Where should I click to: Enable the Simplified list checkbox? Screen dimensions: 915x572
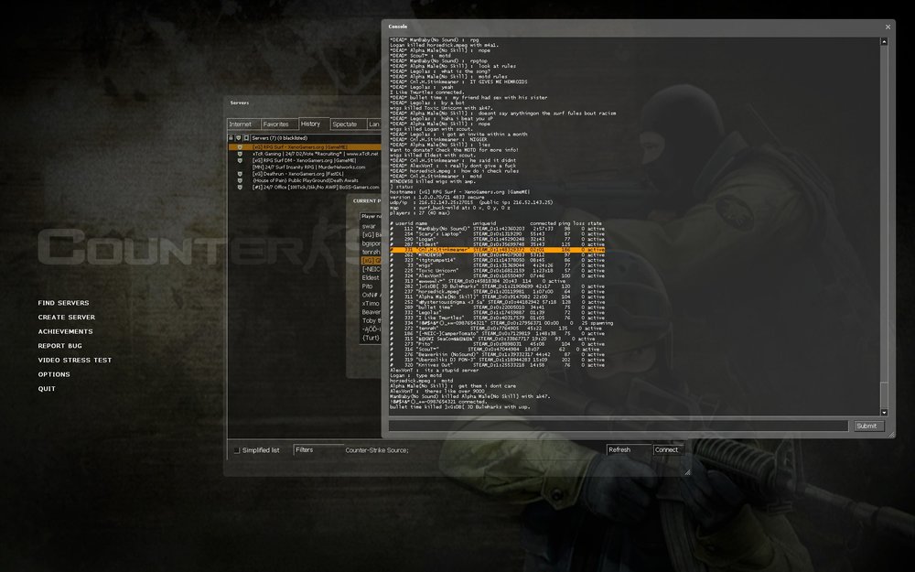[237, 450]
